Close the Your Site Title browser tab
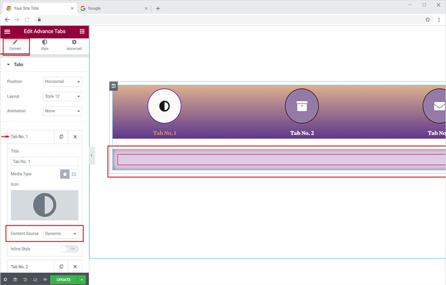This screenshot has width=446, height=285. (72, 8)
